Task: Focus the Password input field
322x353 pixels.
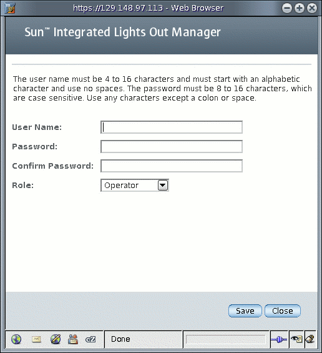Action: [x=172, y=147]
